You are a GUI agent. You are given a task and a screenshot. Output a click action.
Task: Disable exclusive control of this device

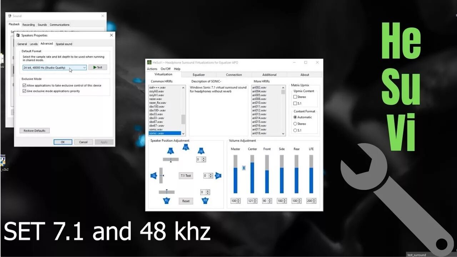(x=24, y=86)
